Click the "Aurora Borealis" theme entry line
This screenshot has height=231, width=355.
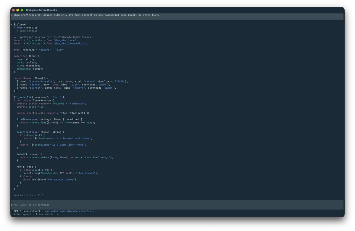point(72,82)
